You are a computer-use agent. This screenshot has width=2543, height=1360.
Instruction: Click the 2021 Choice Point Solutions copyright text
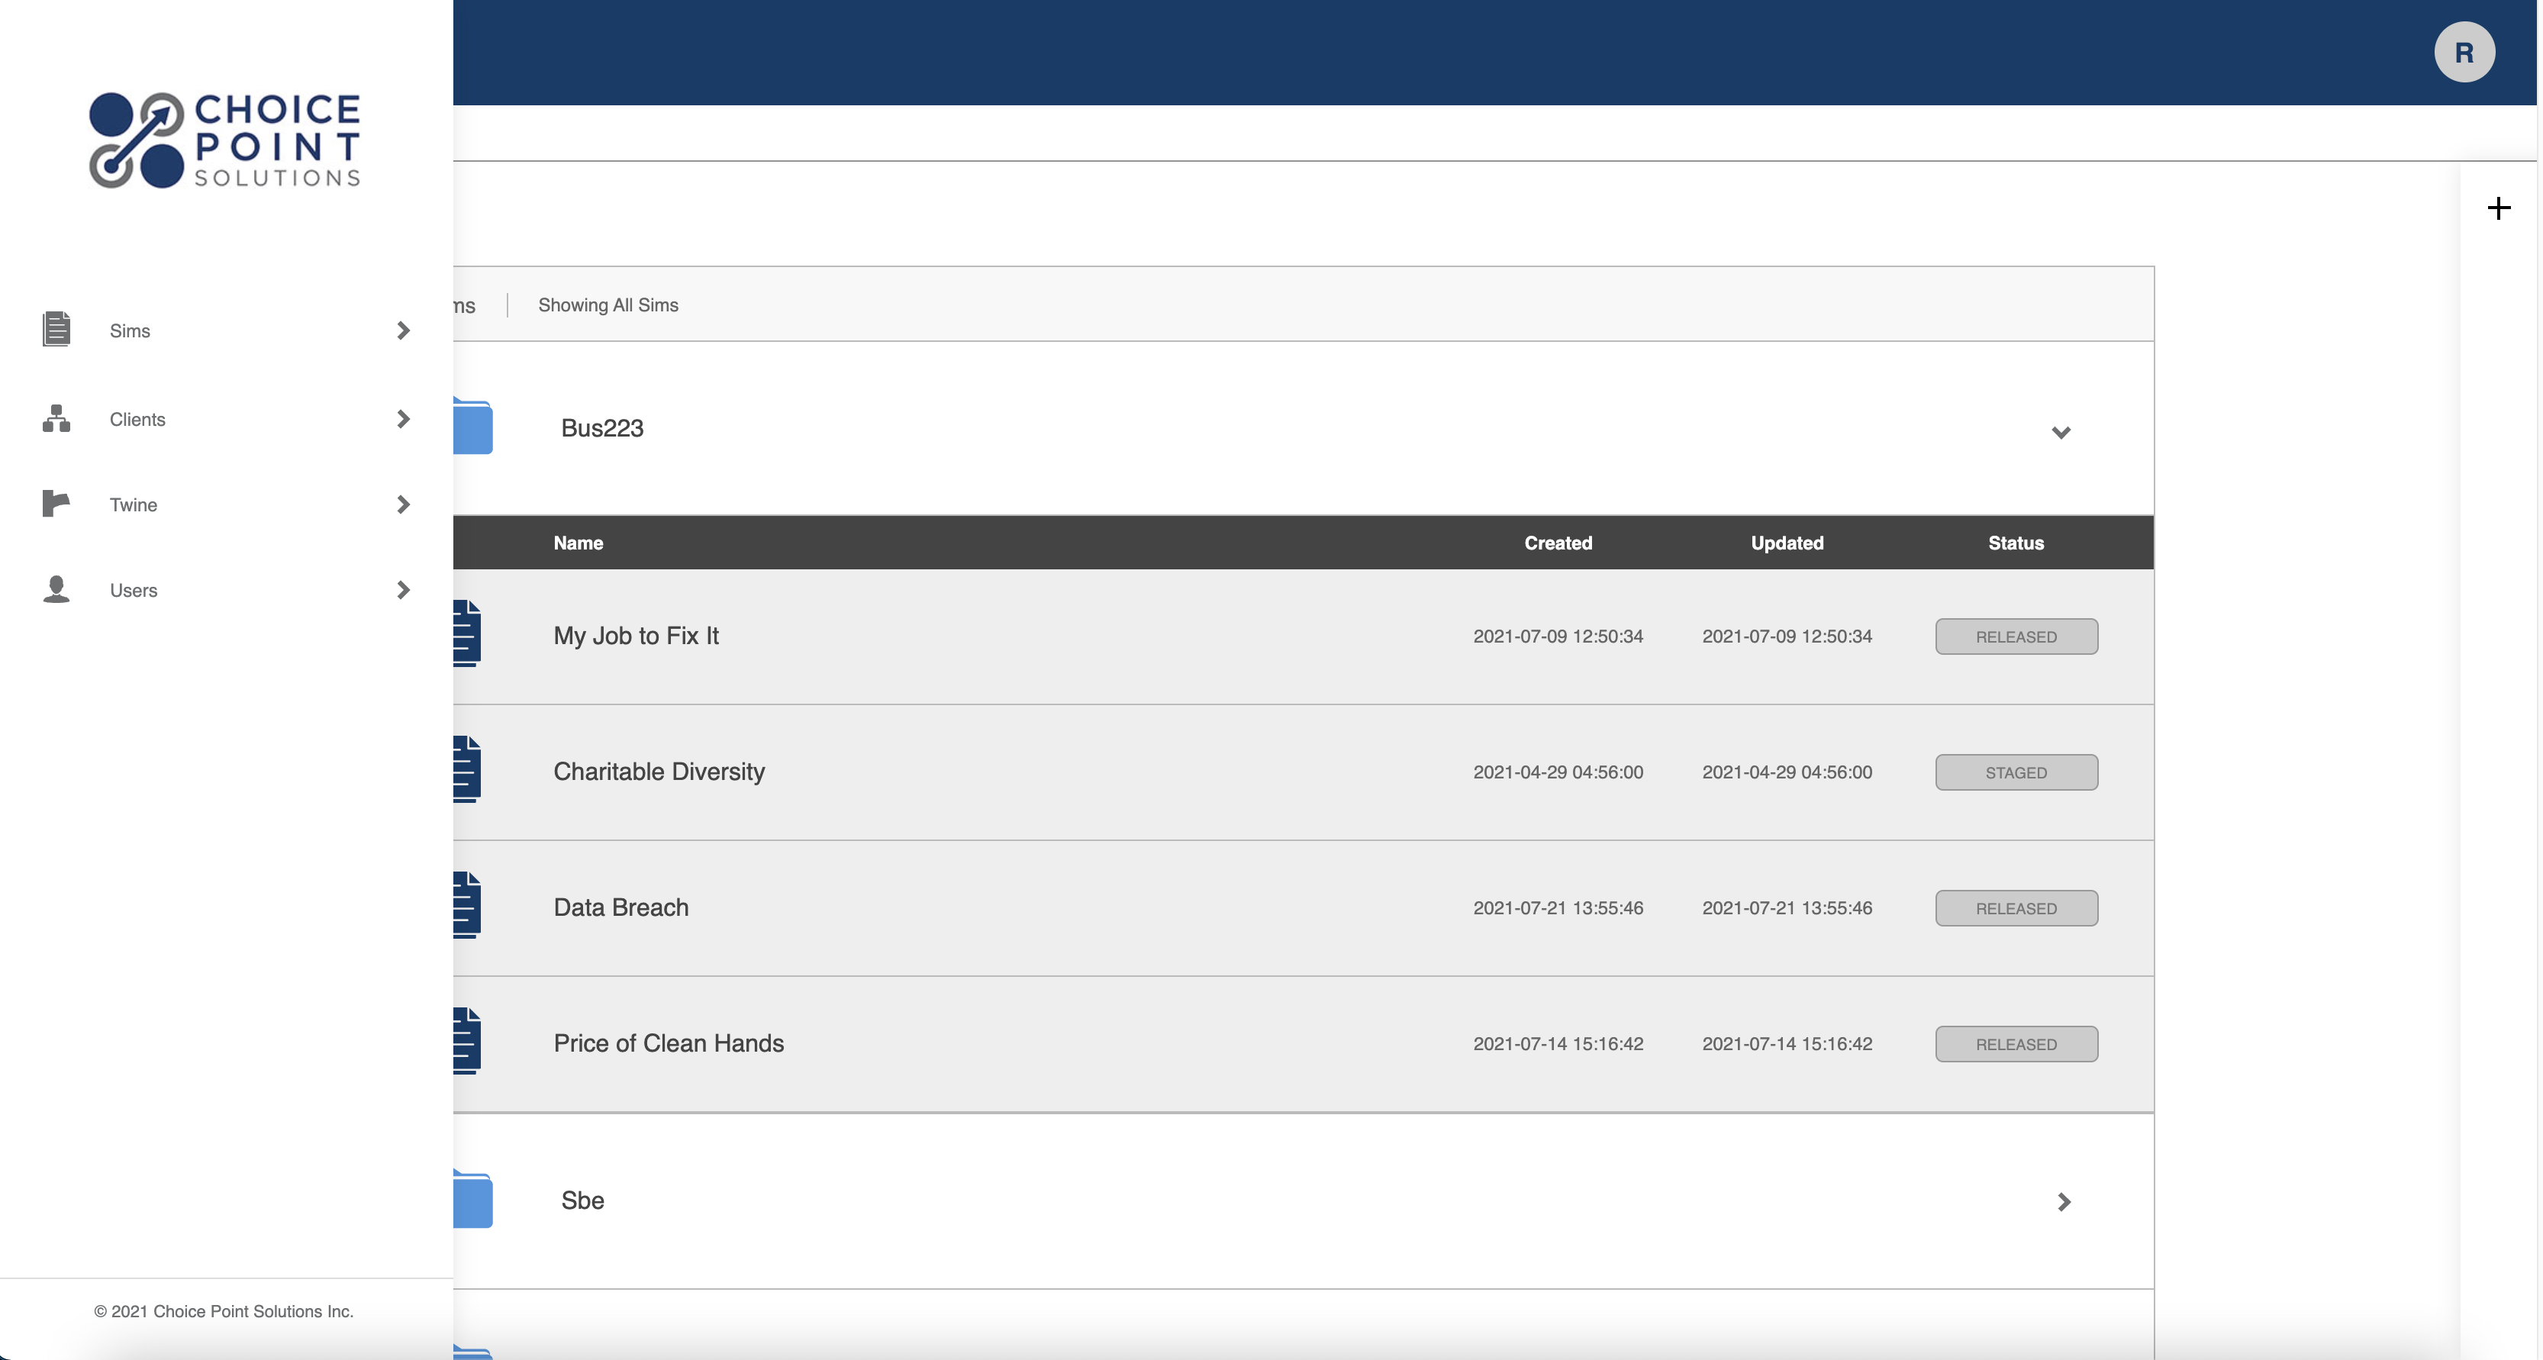[224, 1310]
